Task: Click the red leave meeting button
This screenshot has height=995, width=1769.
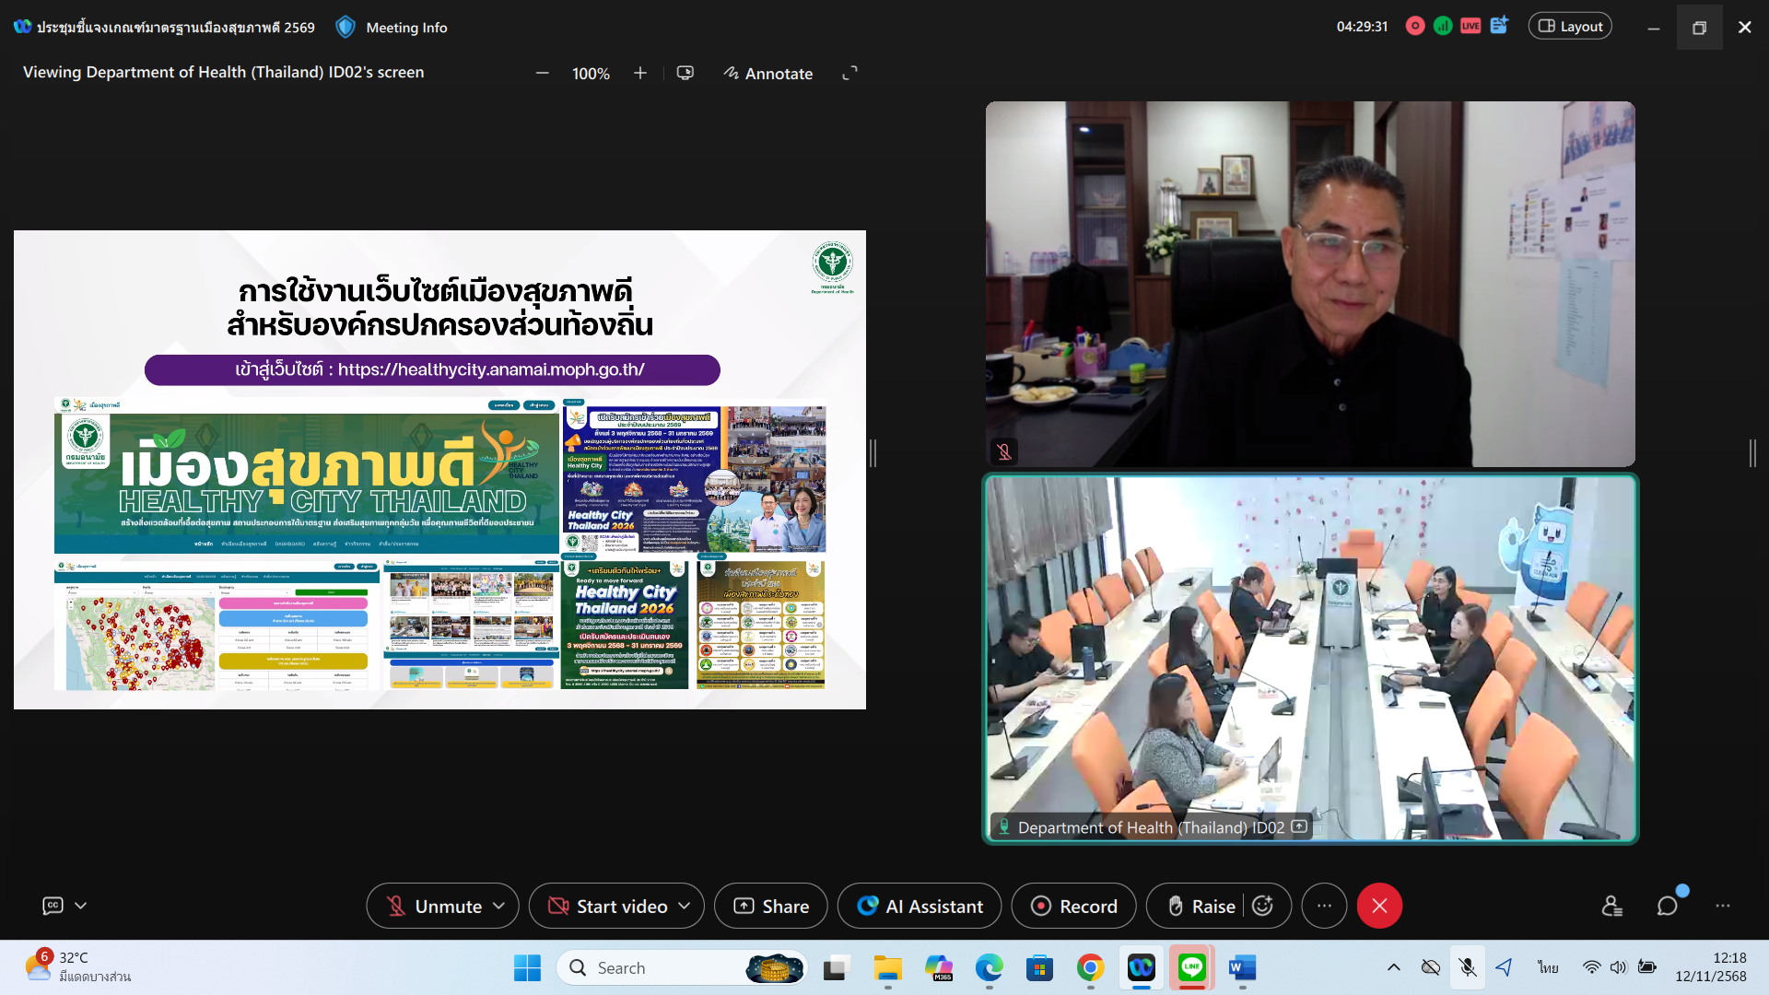Action: 1379,907
